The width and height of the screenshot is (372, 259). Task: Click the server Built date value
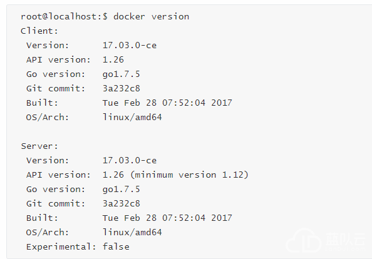pyautogui.click(x=167, y=218)
